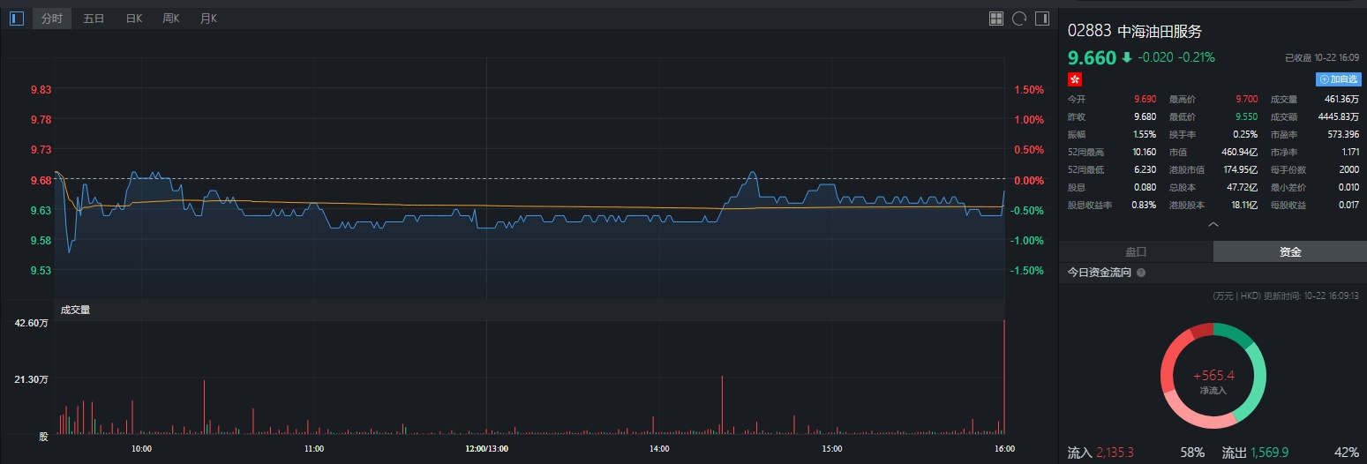Image resolution: width=1367 pixels, height=464 pixels.
Task: Click the 今开 value 9.690
Action: click(x=1145, y=100)
